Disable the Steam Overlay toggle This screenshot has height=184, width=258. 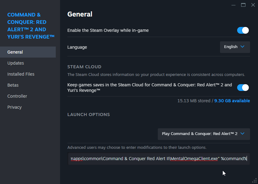243,30
